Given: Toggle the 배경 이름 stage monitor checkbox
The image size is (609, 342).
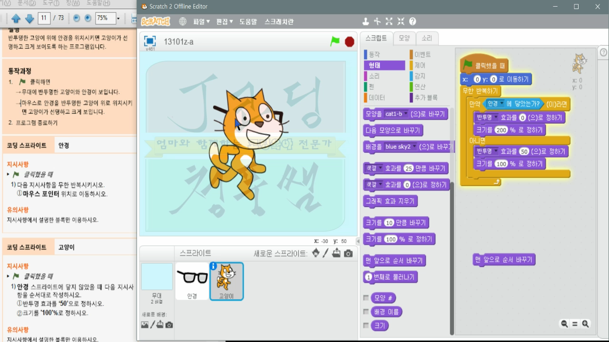Looking at the screenshot, I should (x=366, y=312).
